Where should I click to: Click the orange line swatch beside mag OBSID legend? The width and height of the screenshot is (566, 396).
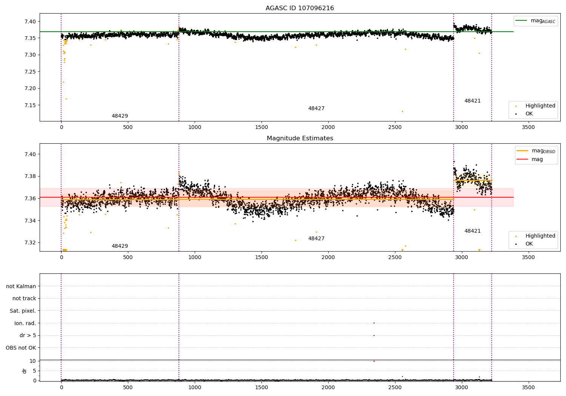[522, 150]
